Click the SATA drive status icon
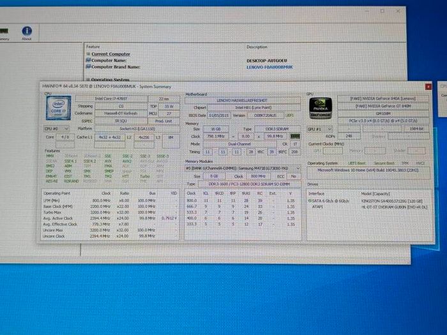447x335 pixels. [x=310, y=200]
